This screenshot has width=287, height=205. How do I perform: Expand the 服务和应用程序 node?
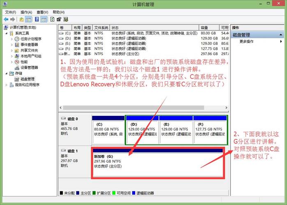click(6, 85)
